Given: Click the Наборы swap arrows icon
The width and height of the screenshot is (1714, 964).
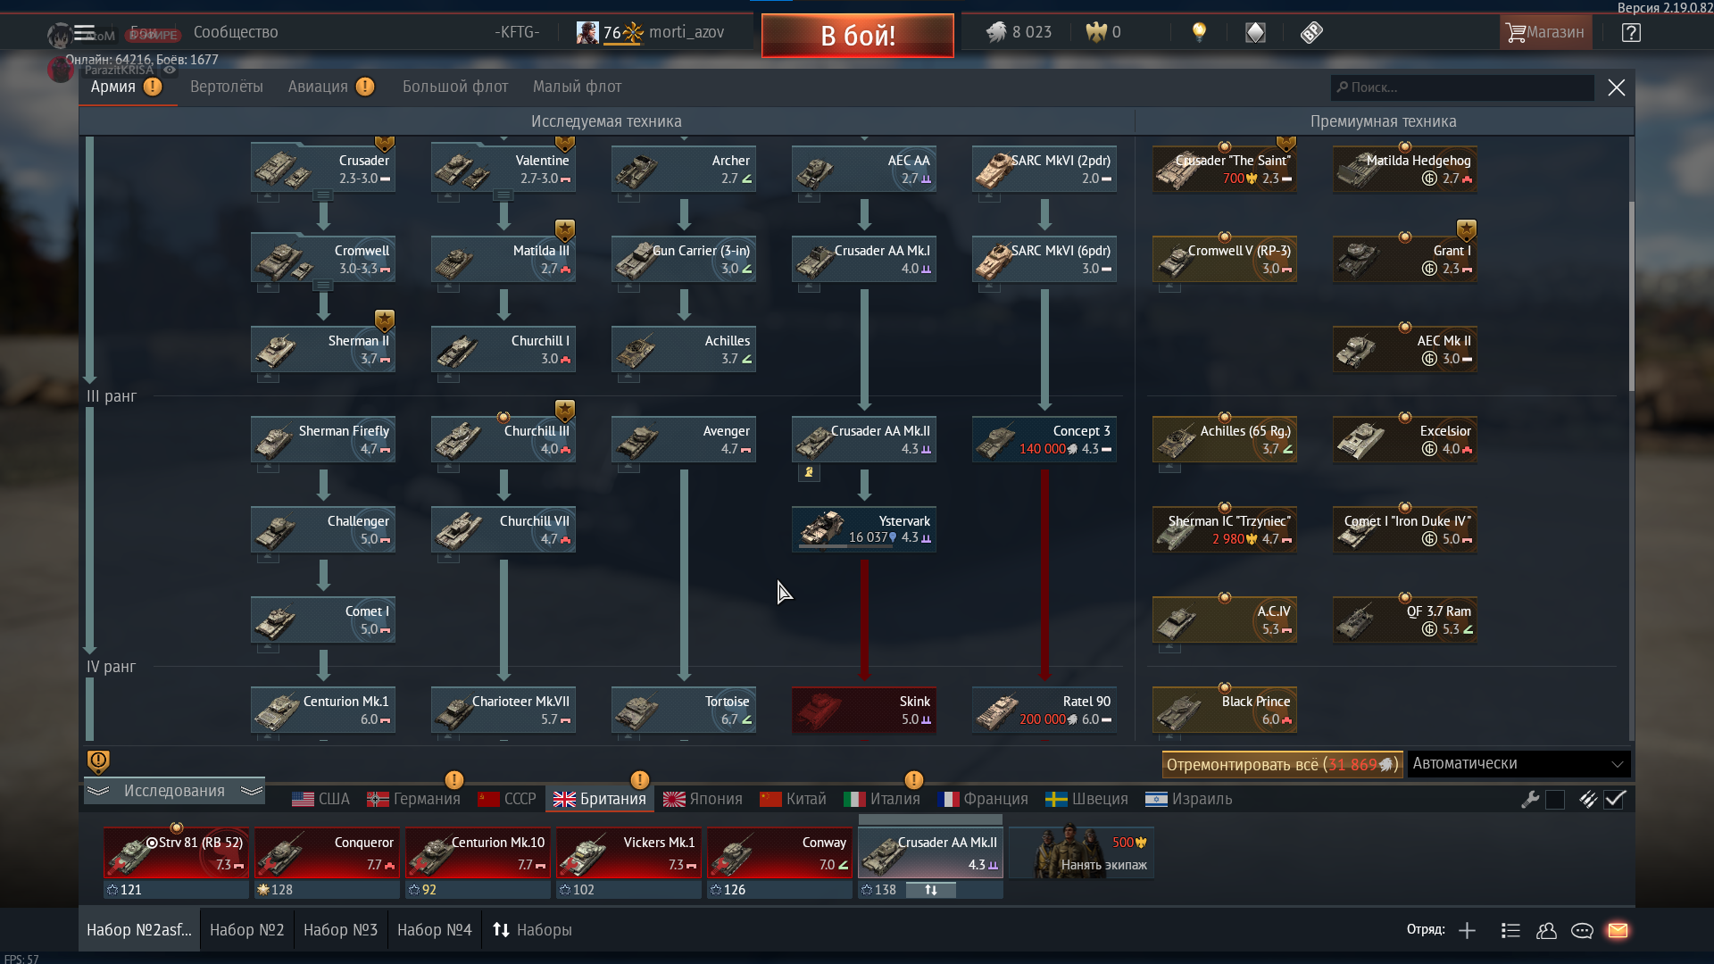Looking at the screenshot, I should point(501,930).
